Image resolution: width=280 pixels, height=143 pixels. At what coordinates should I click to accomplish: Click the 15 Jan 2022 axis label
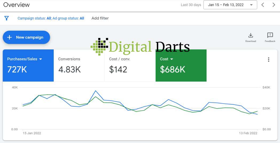(x=32, y=133)
